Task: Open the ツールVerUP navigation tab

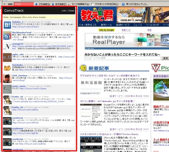Action: [152, 25]
